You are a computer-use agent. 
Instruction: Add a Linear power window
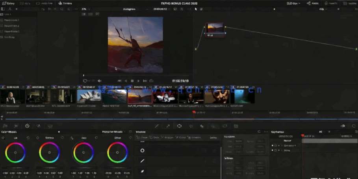coord(142,138)
